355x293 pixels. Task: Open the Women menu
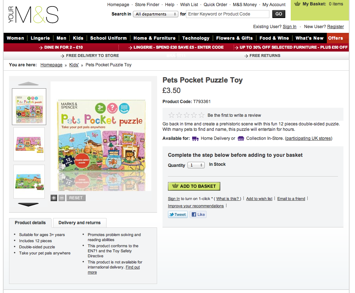[16, 38]
